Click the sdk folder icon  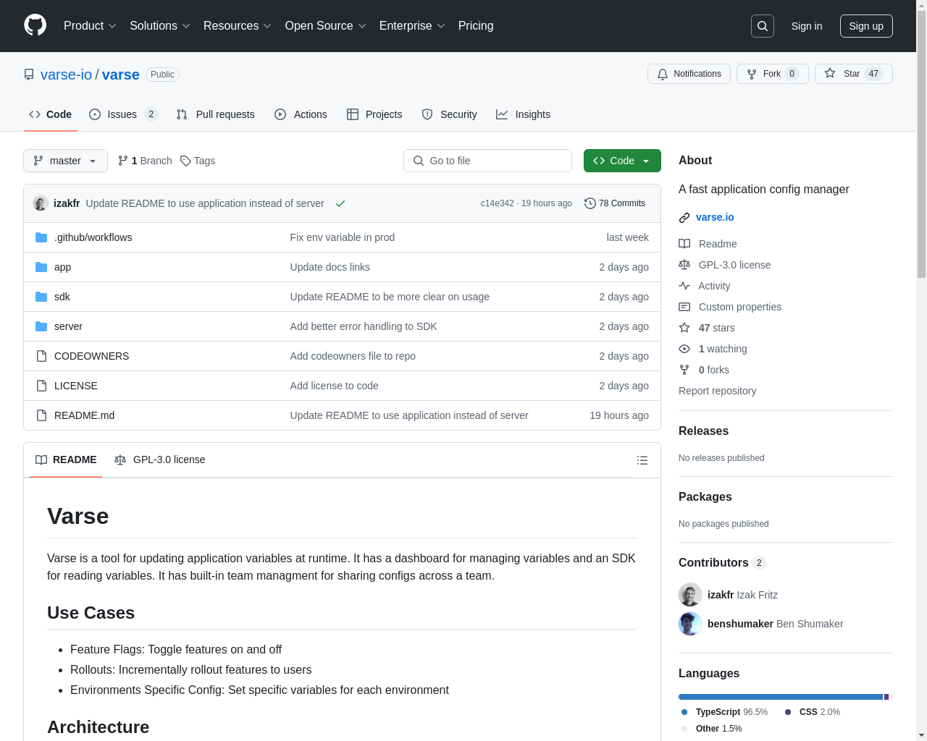pos(41,297)
